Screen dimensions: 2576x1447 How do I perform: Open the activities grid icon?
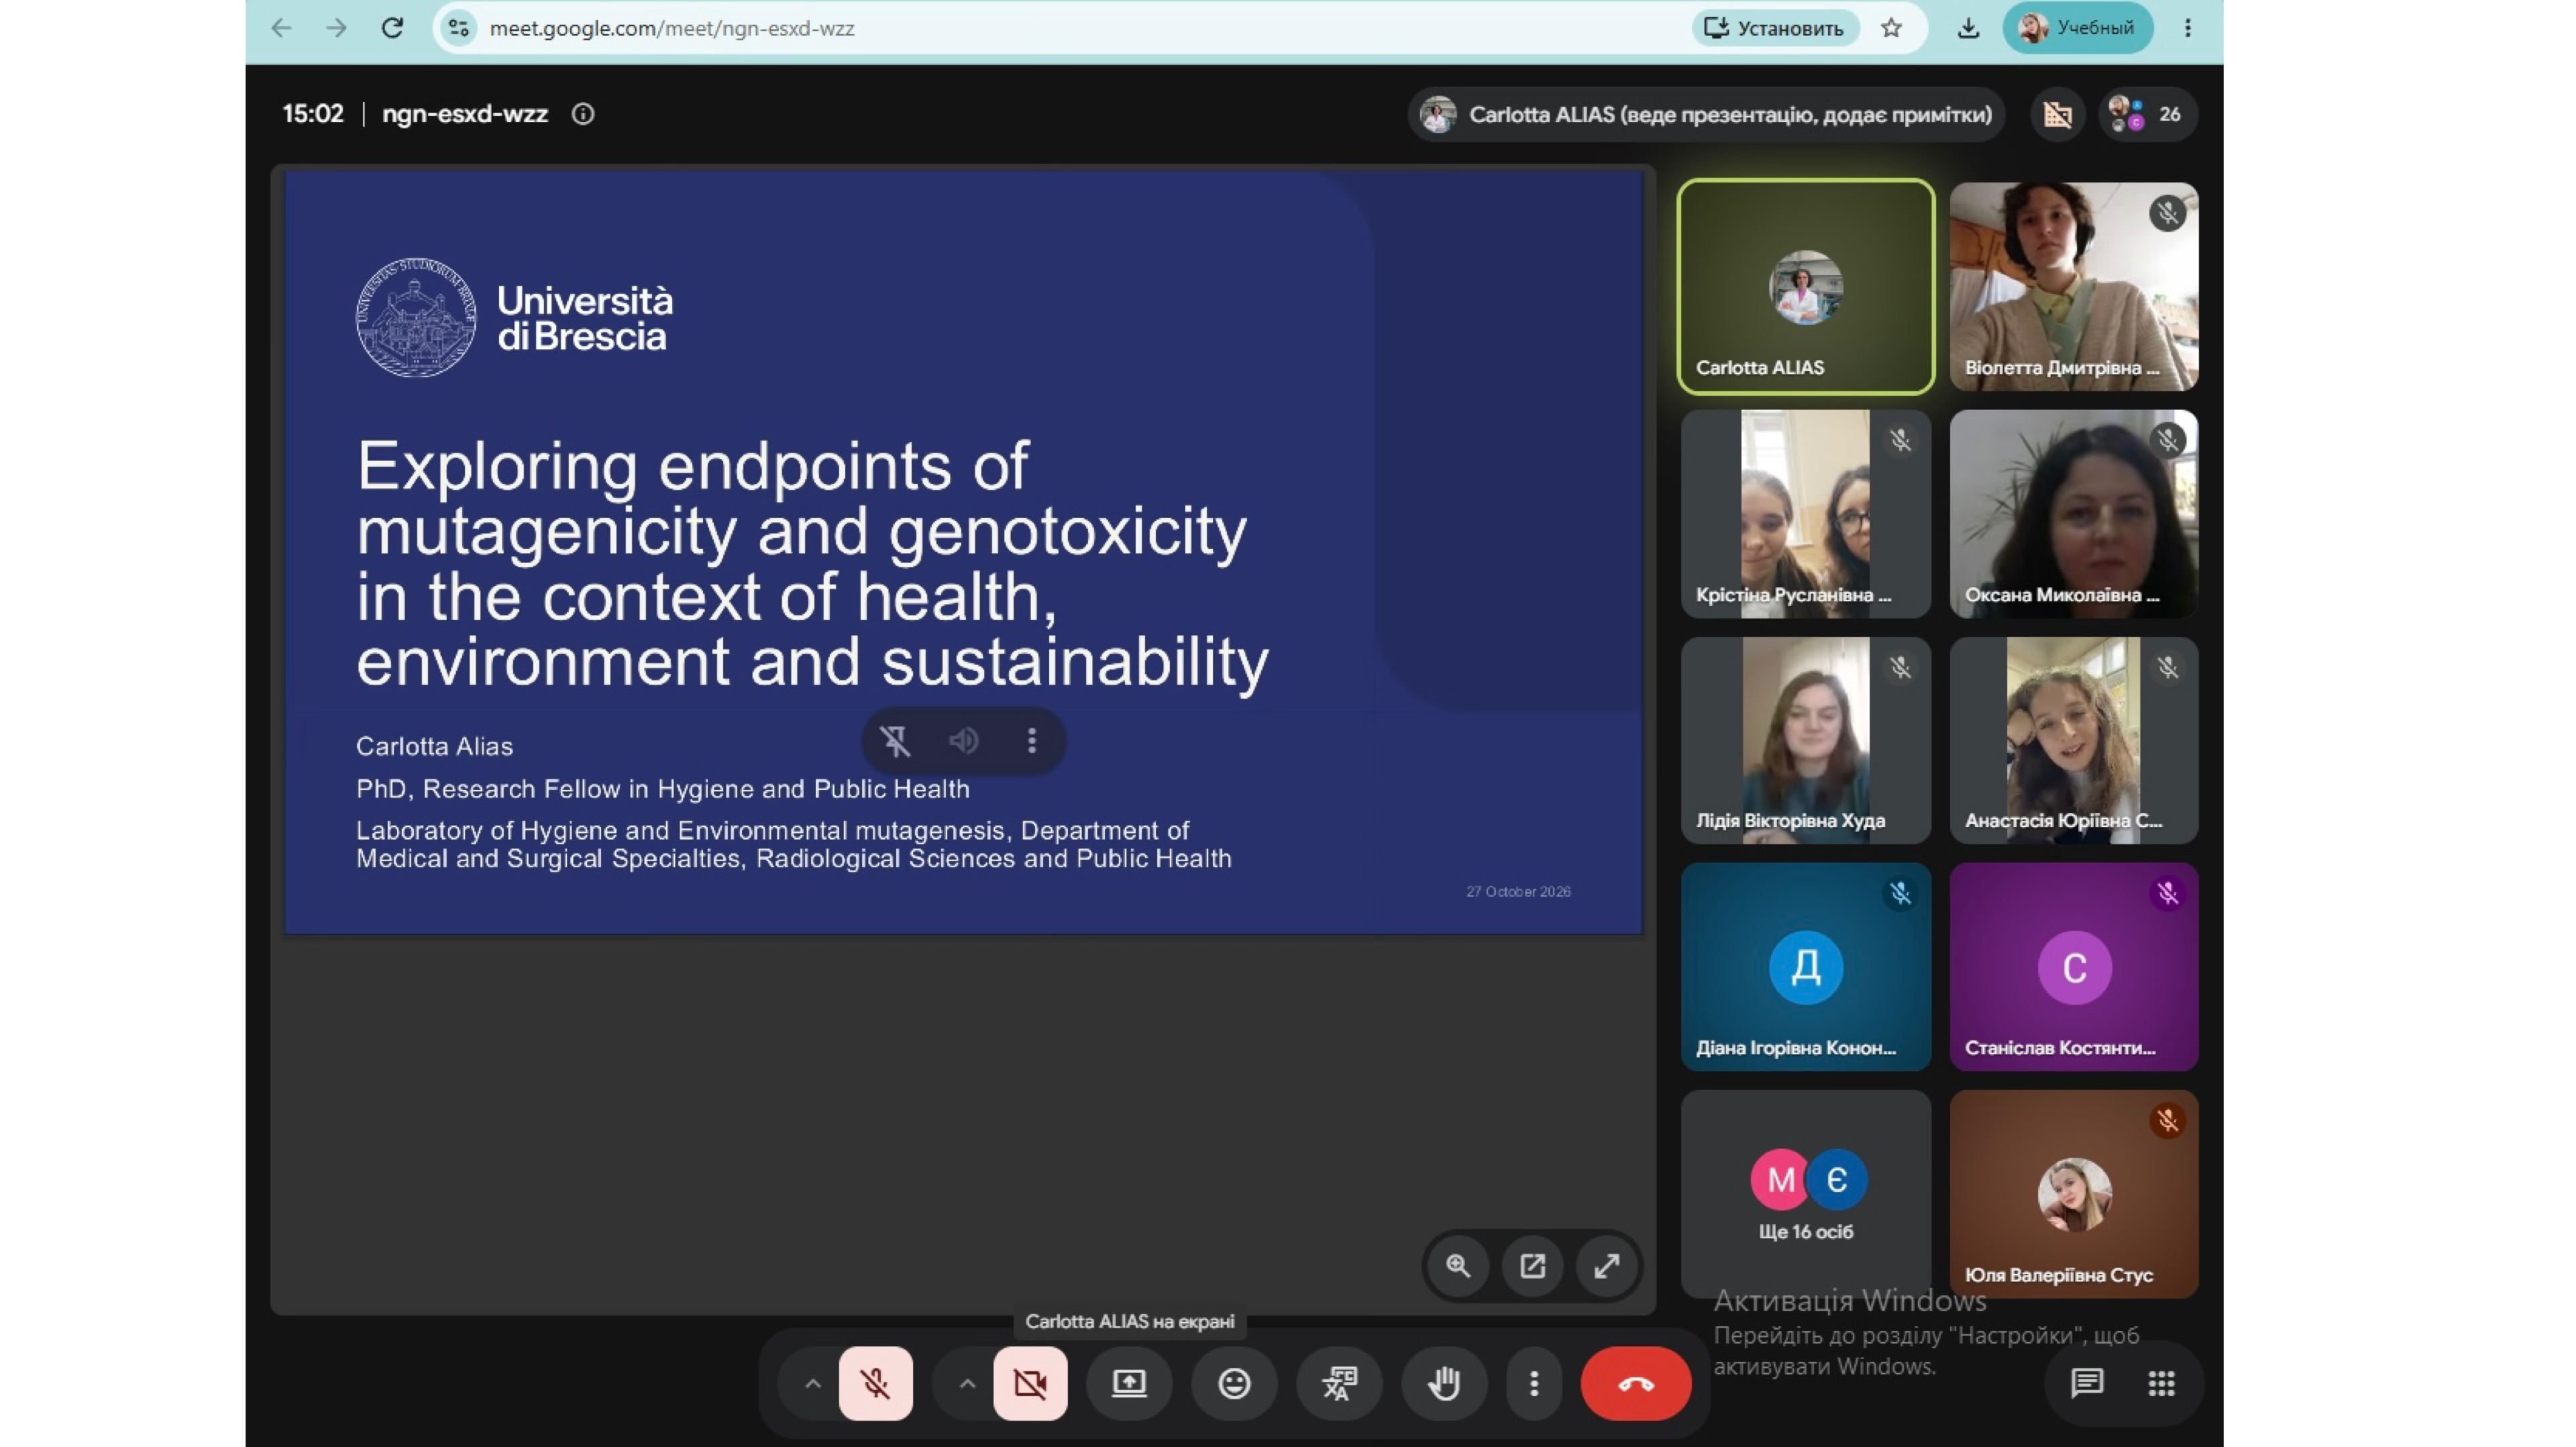2161,1383
